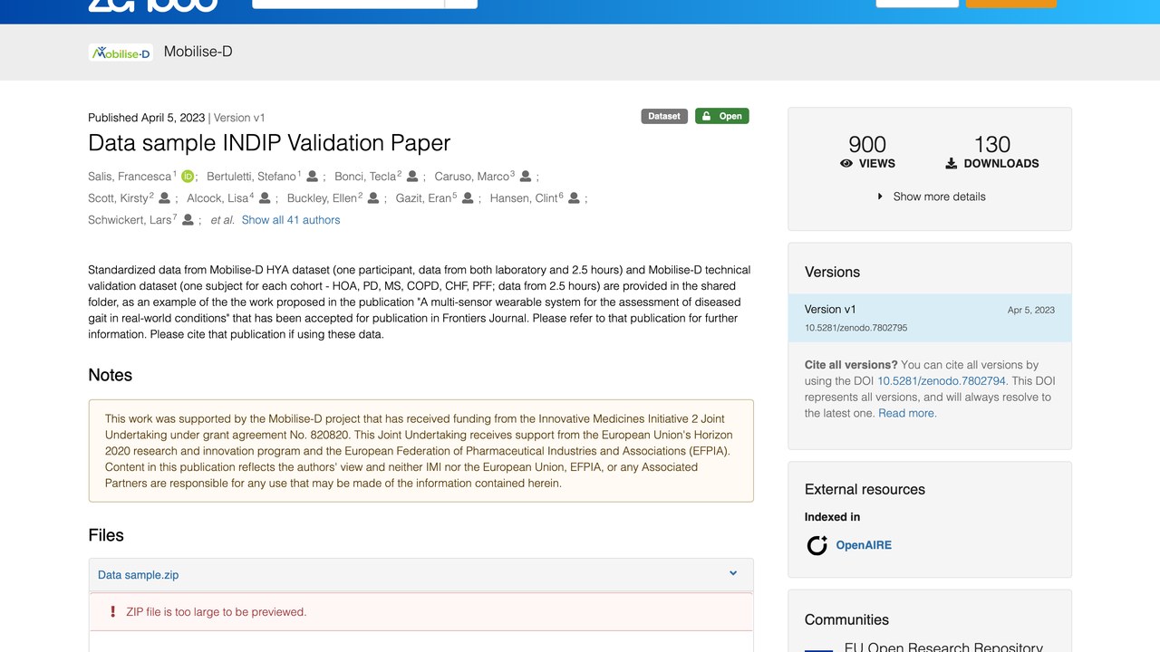
Task: Click the 900 views count
Action: 867,145
